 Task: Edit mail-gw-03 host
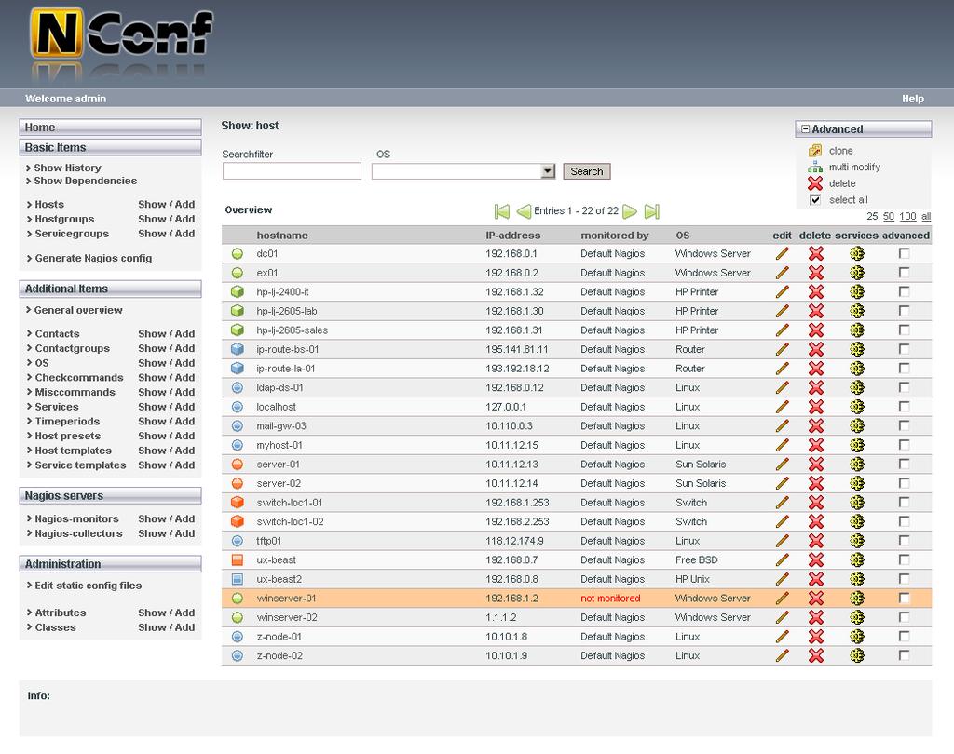click(x=782, y=425)
